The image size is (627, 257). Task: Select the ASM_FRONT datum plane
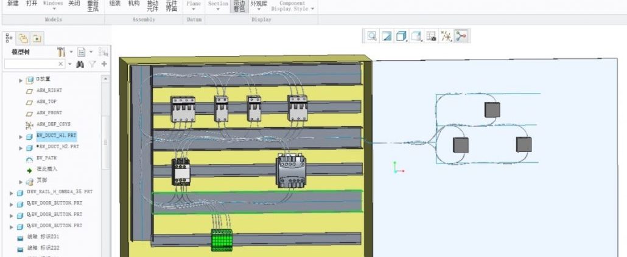(x=49, y=113)
